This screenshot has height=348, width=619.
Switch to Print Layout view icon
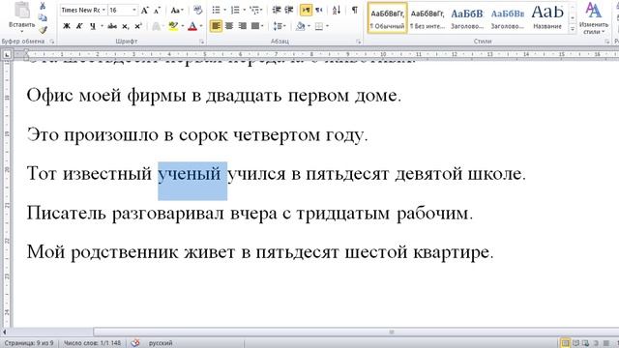tap(565, 343)
